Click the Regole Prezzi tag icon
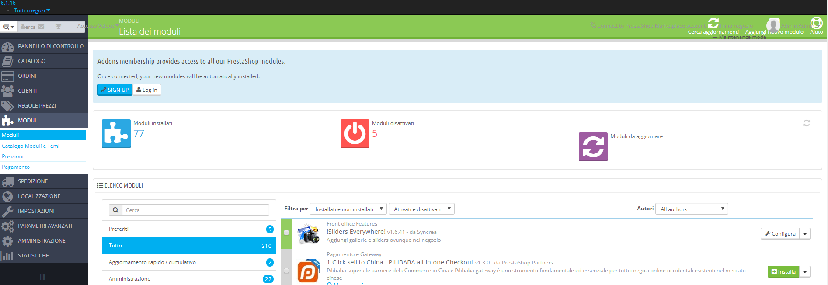Screen dimensions: 828x285 tap(7, 106)
